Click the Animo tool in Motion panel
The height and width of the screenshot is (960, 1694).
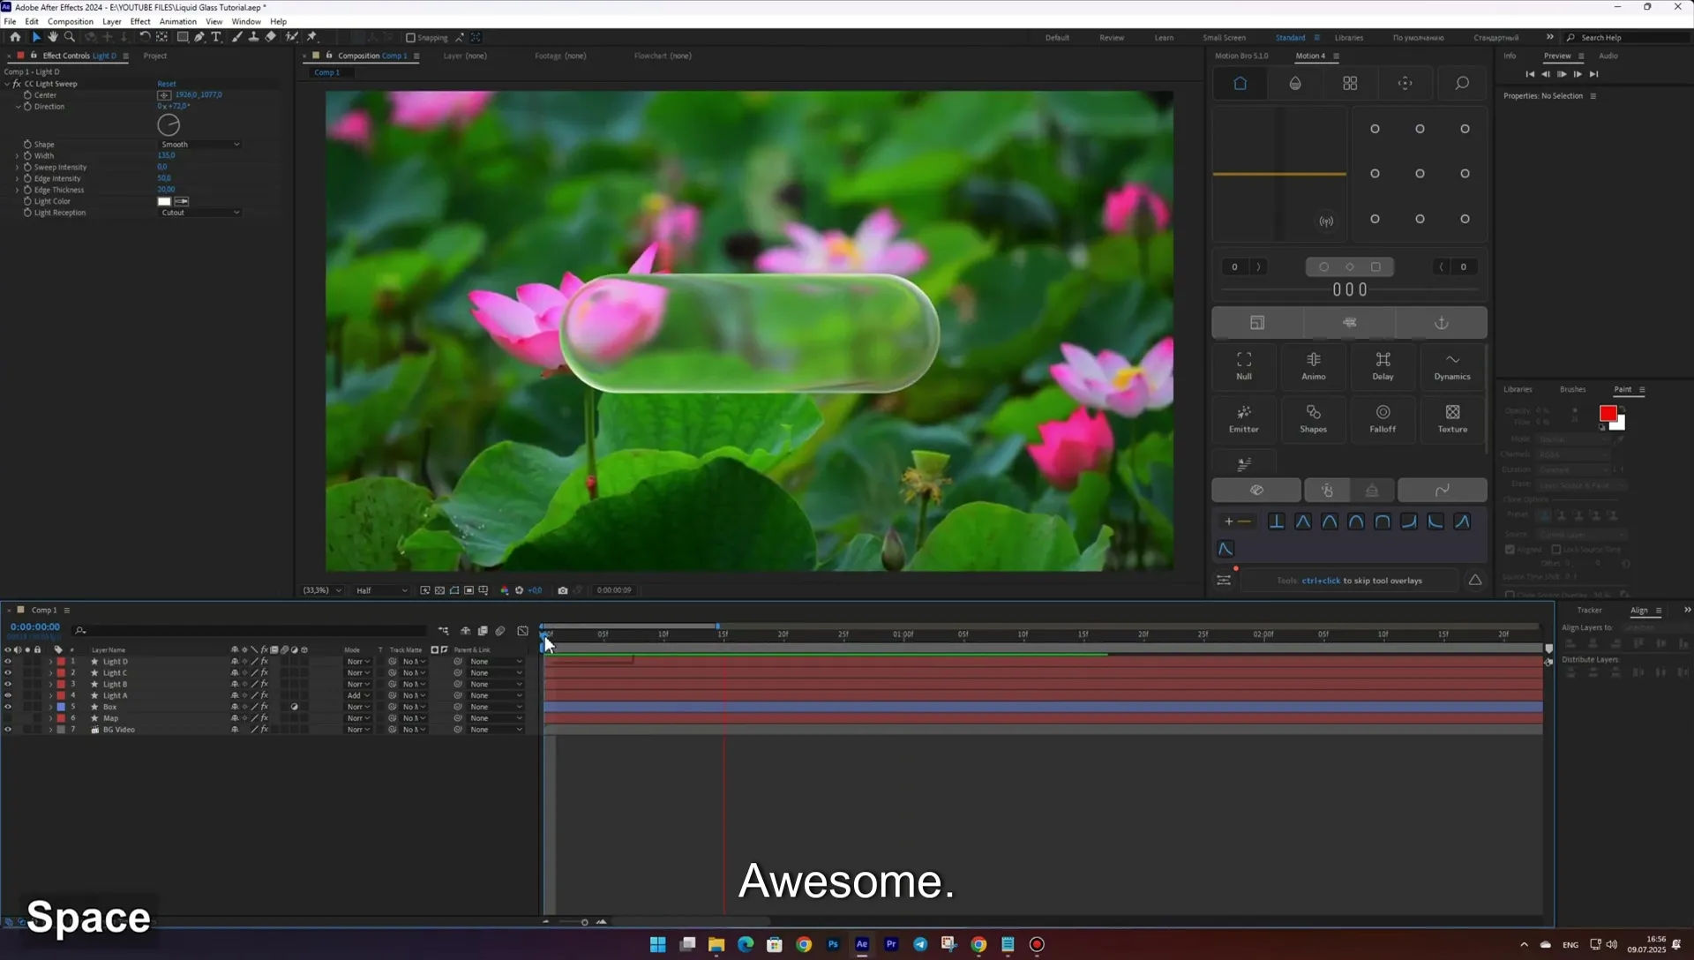tap(1314, 366)
